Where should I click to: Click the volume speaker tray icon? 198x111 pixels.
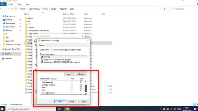(x=175, y=109)
